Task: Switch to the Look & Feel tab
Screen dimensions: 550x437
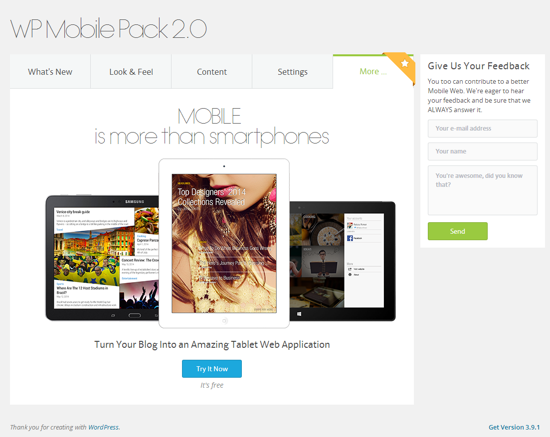Action: [131, 72]
